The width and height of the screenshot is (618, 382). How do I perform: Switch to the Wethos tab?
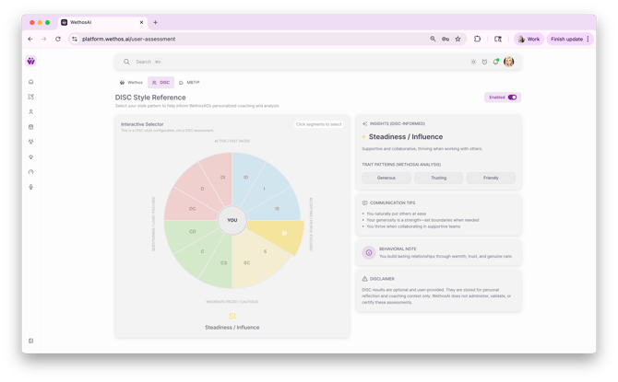tap(131, 82)
